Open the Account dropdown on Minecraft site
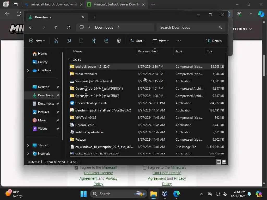This screenshot has height=200, width=267. coord(242,29)
